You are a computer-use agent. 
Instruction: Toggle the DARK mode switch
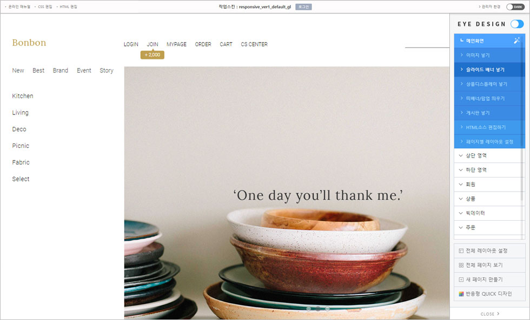(515, 6)
